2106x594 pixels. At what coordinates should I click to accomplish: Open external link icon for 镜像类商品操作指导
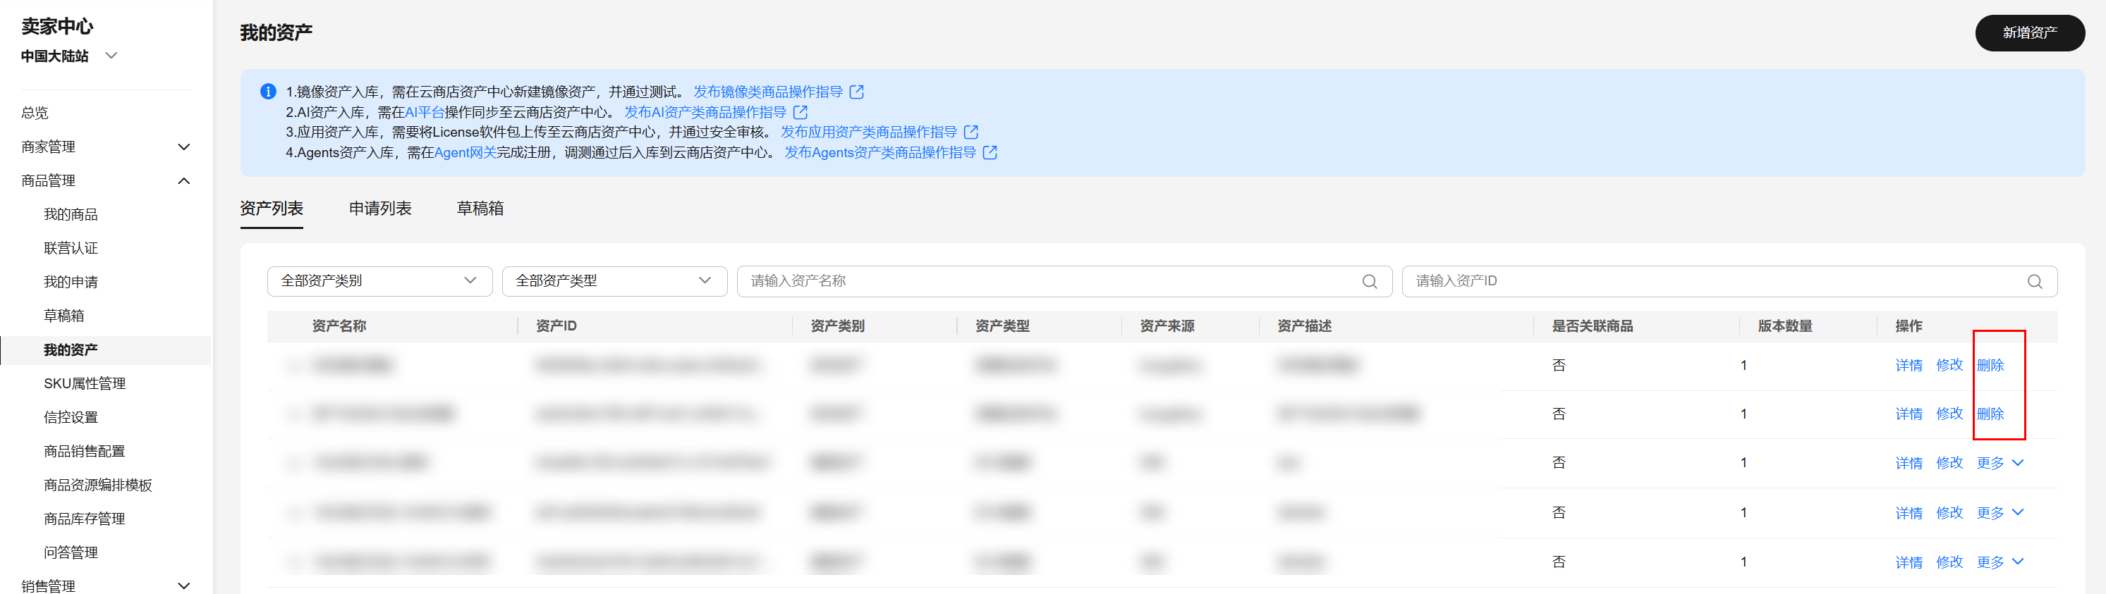tap(856, 92)
